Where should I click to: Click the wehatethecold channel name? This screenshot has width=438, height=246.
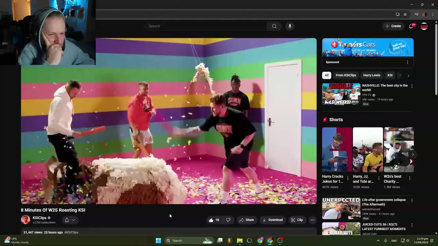pyautogui.click(x=371, y=209)
